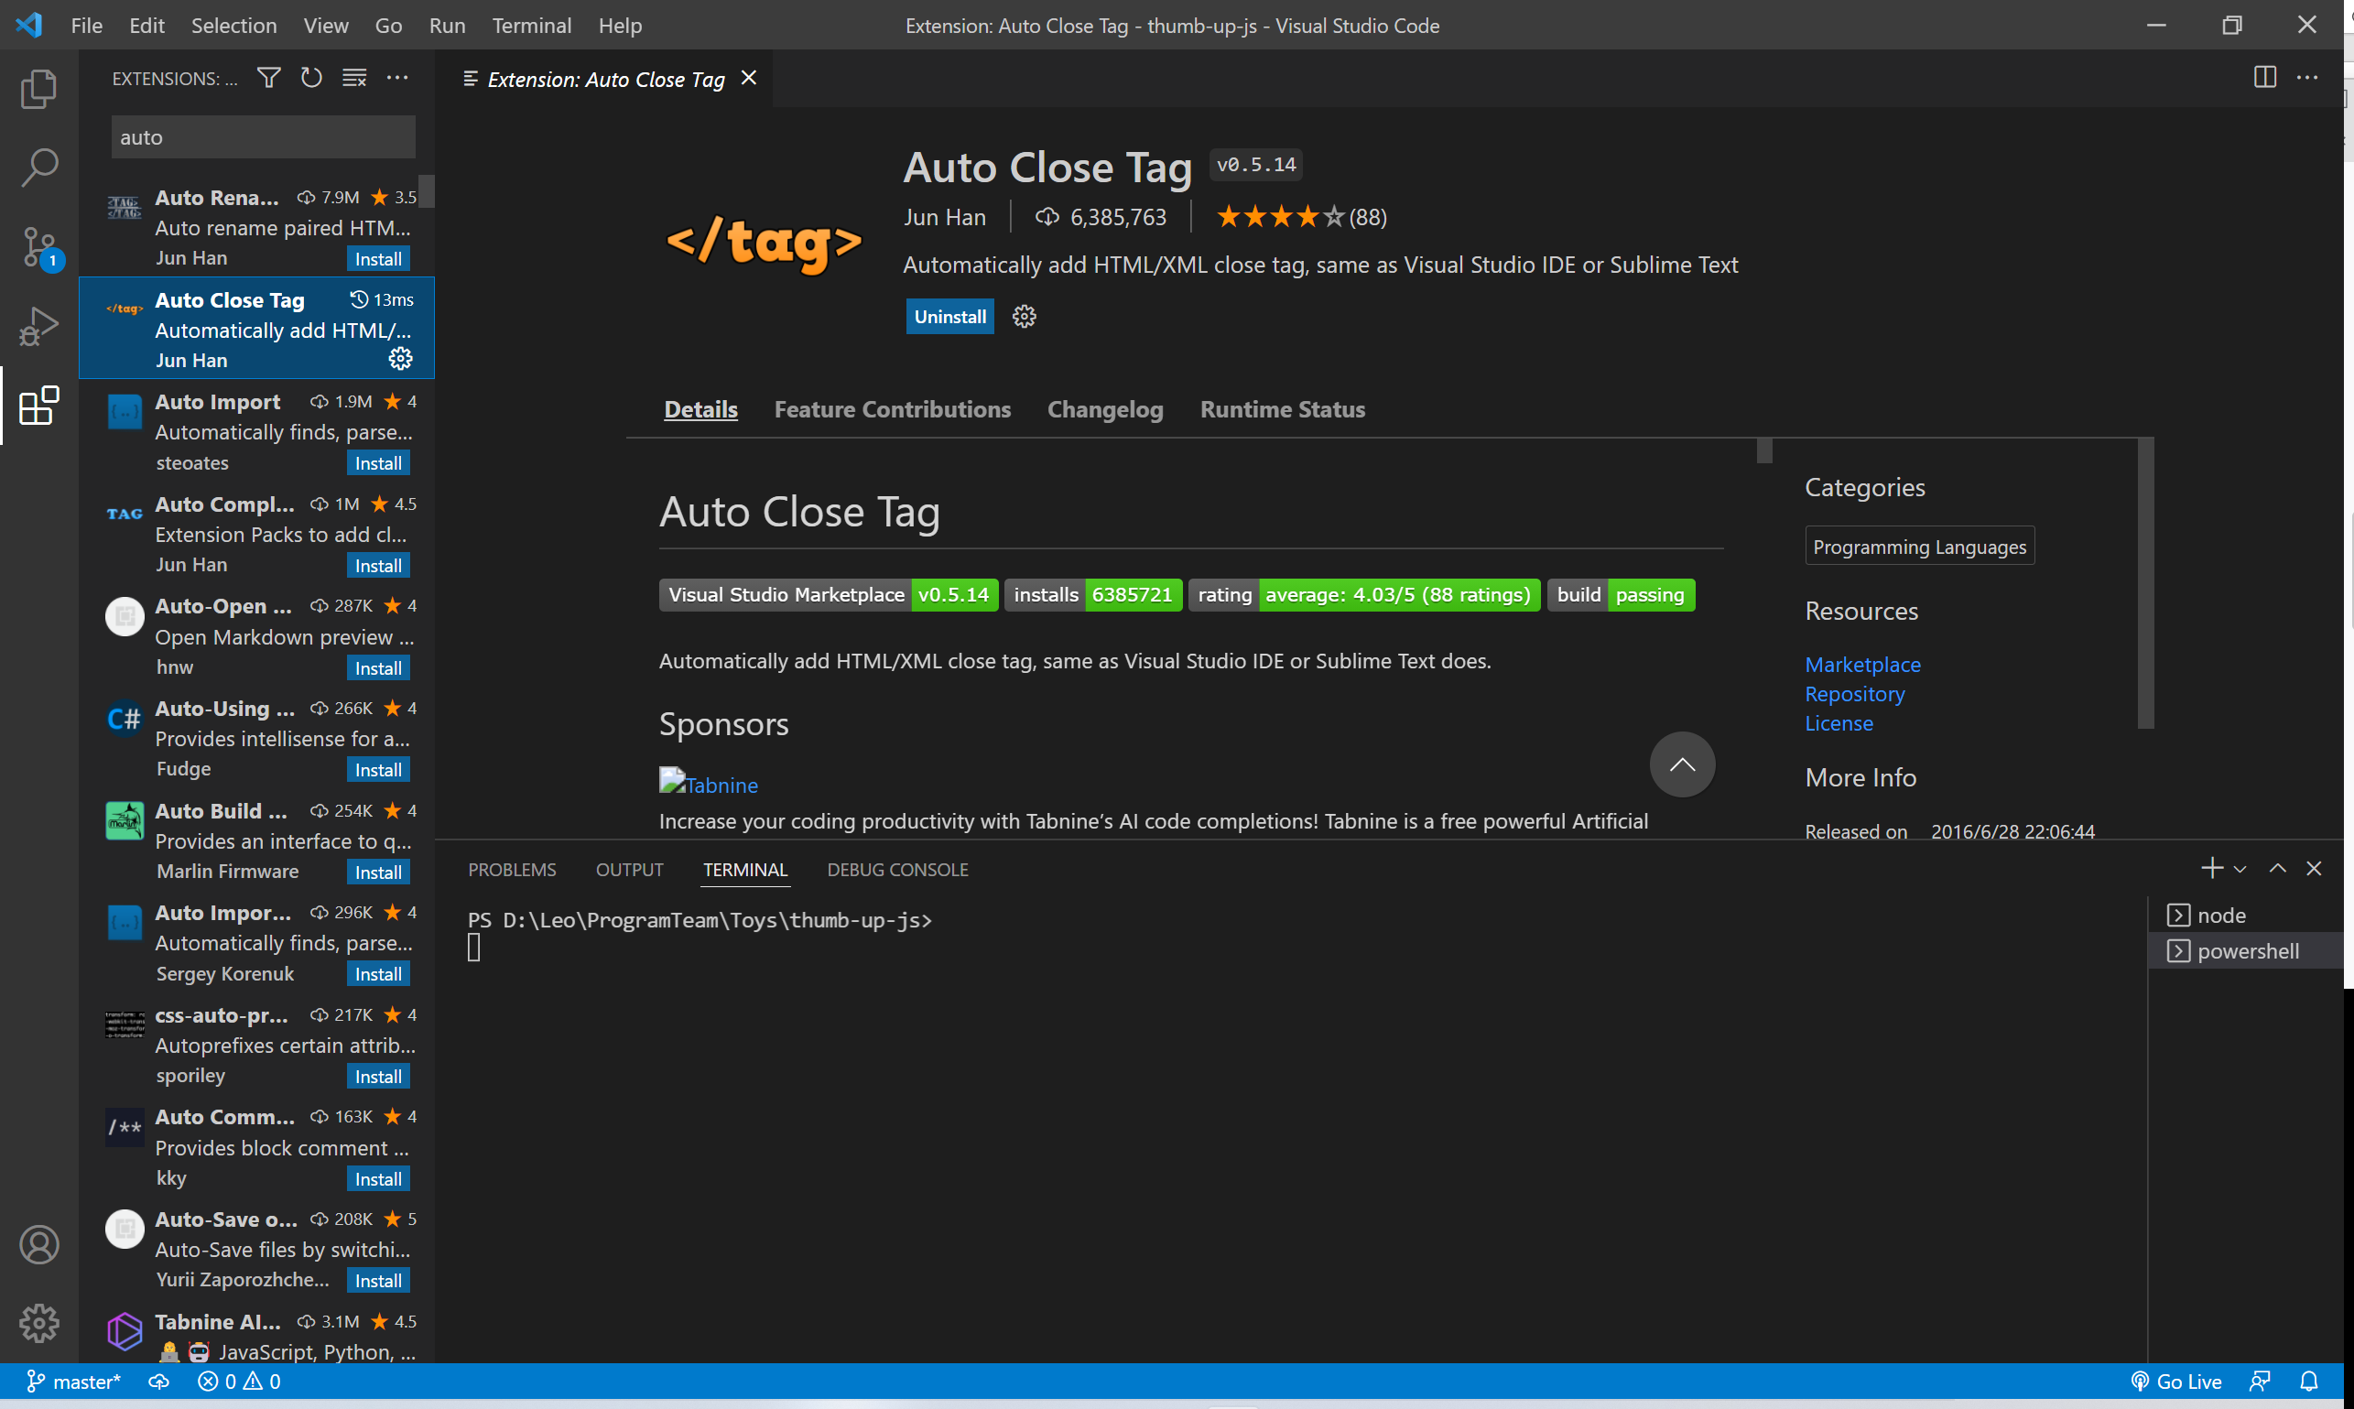
Task: Install Auto-Open Markdown preview by hnw
Action: [378, 668]
